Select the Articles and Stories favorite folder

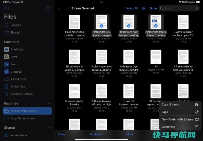(27, 111)
